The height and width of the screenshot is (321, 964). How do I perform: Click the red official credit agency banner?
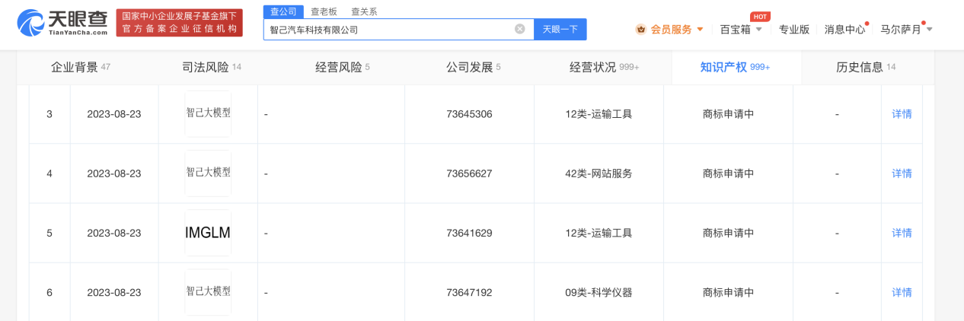click(180, 23)
